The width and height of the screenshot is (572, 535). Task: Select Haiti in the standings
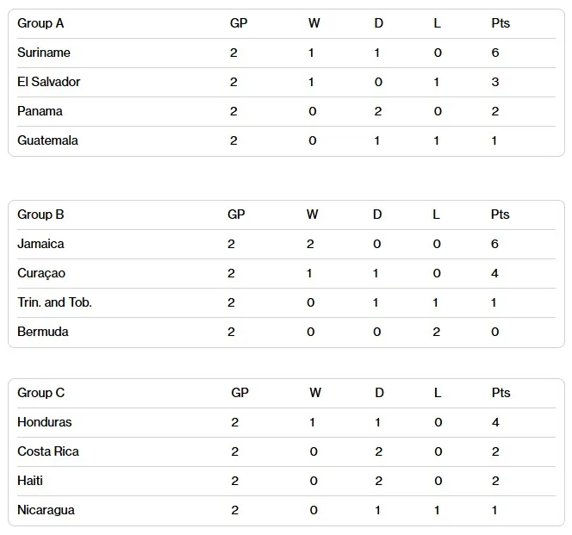point(30,481)
